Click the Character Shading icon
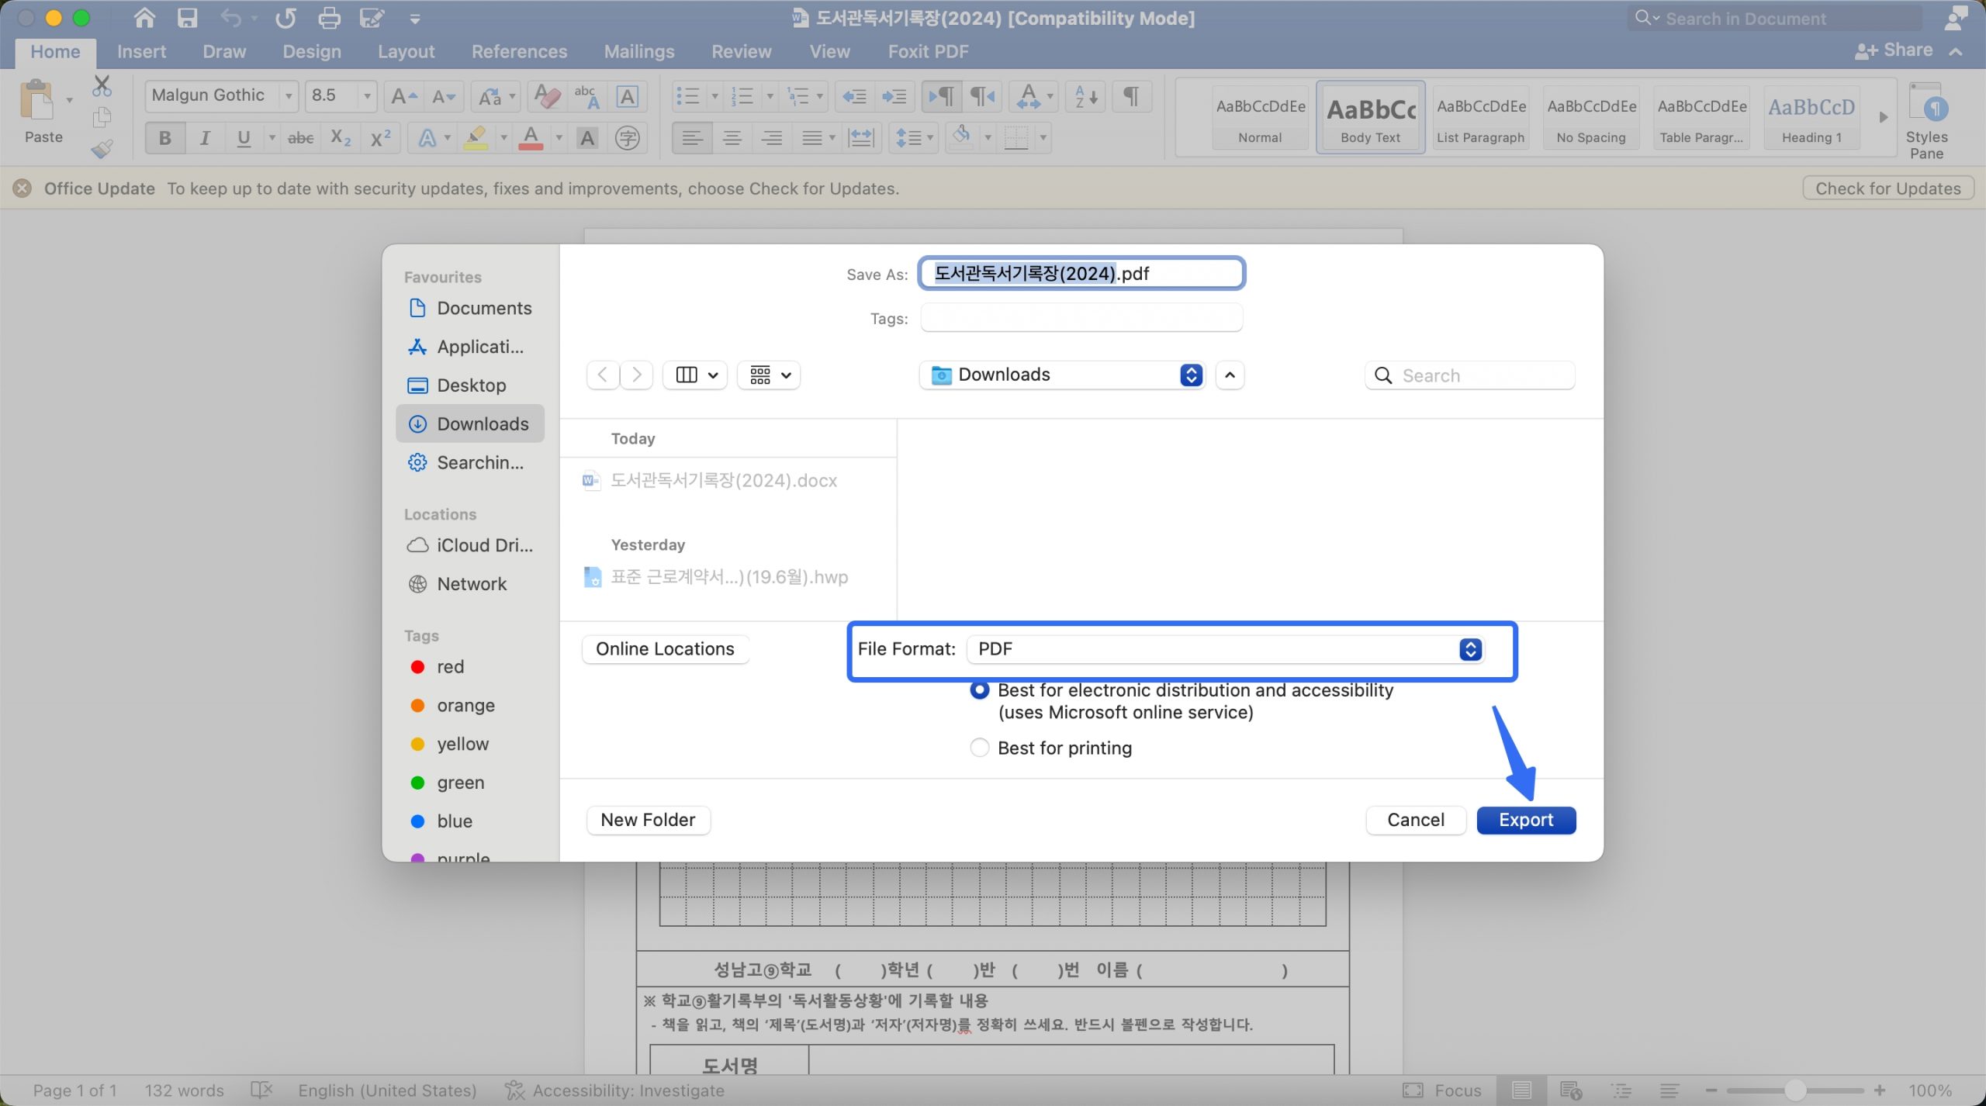This screenshot has width=1986, height=1106. pos(587,138)
